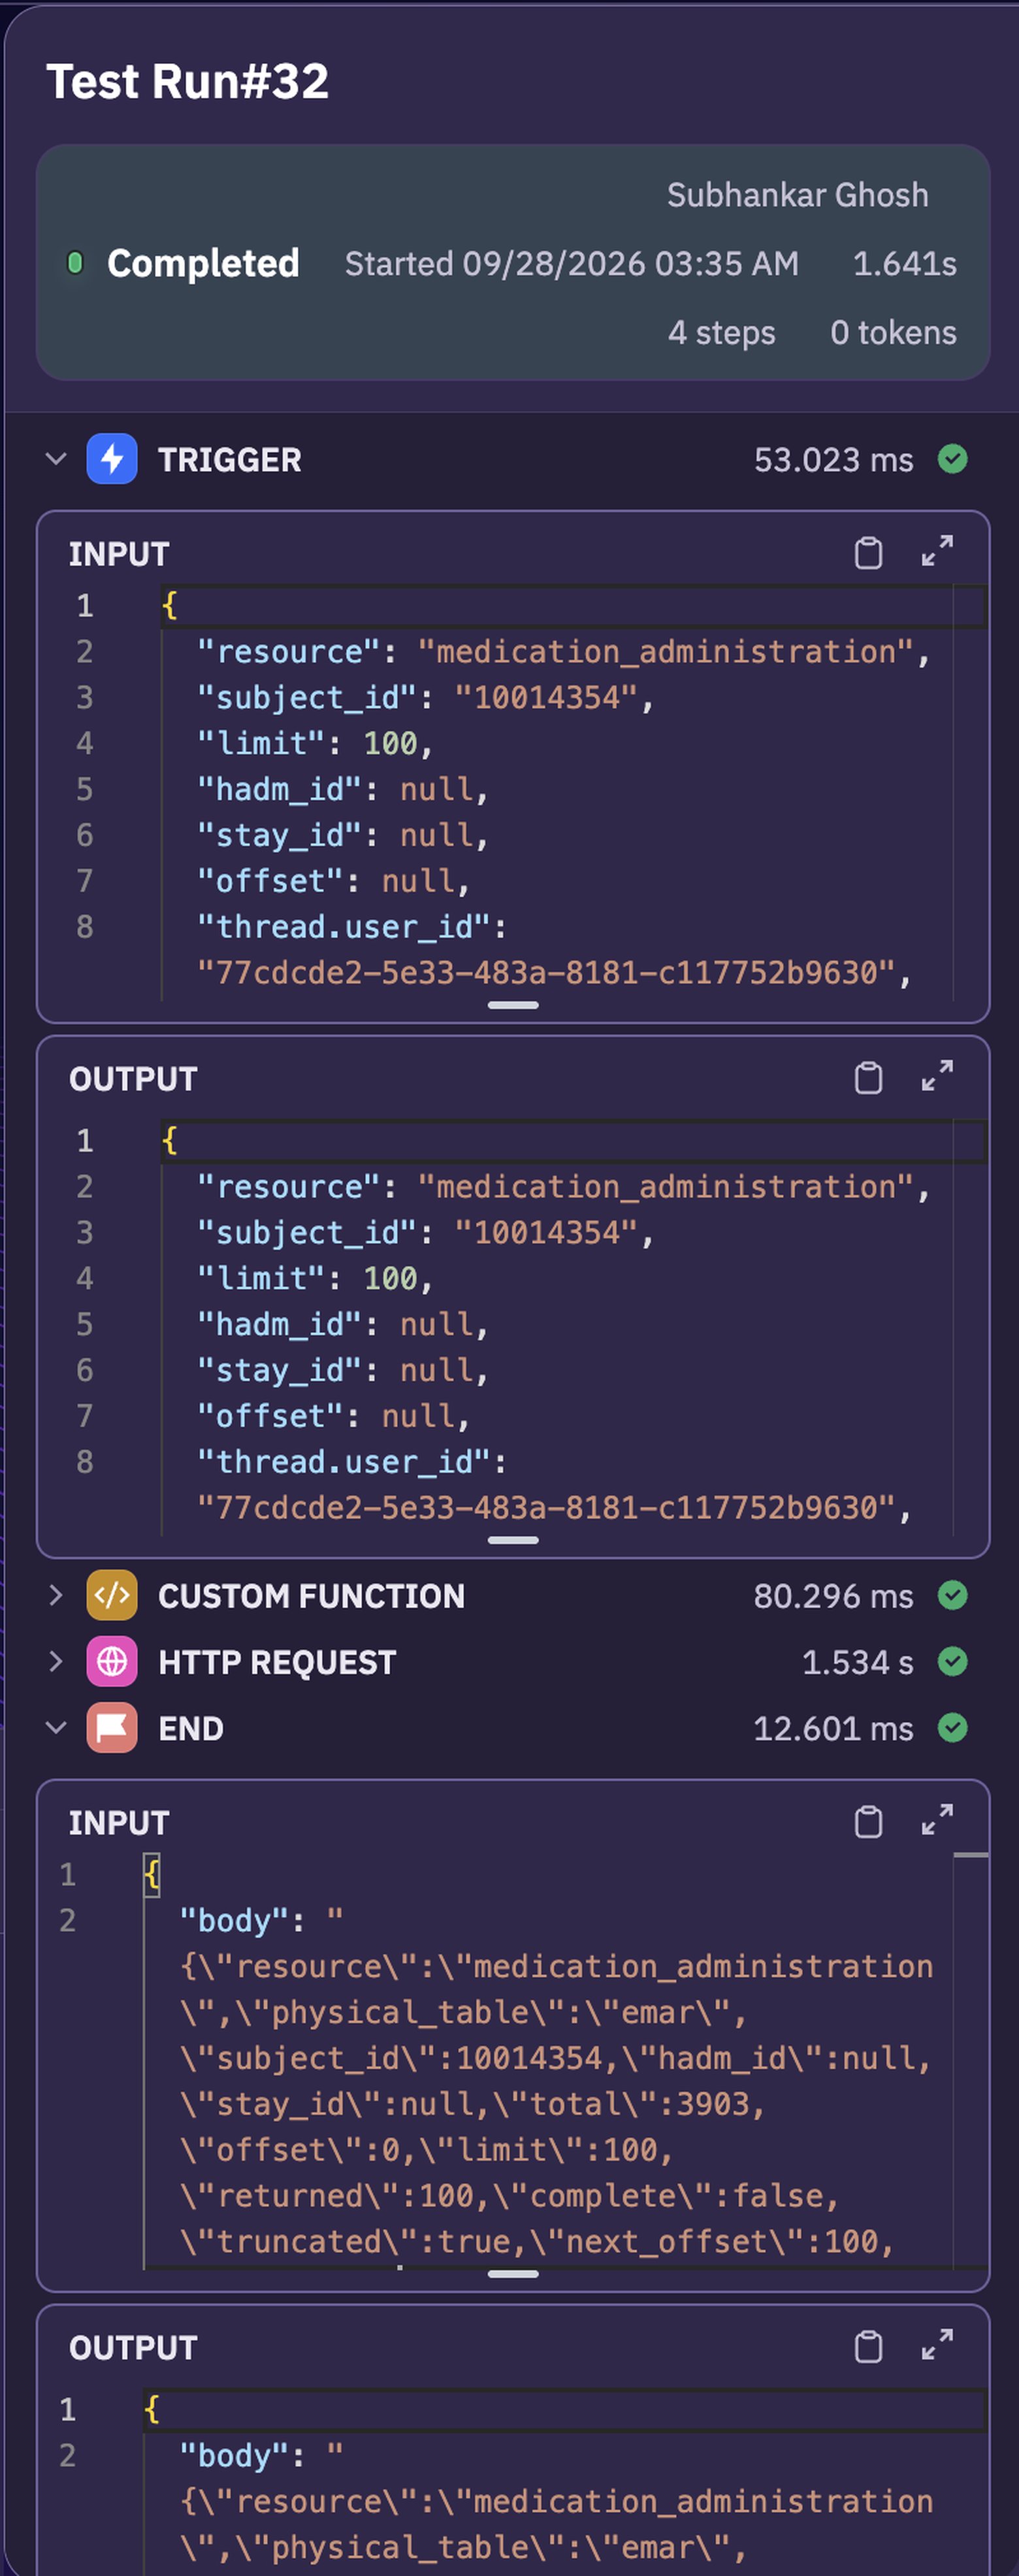The image size is (1019, 2576).
Task: Copy the END OUTPUT body to clipboard
Action: tap(868, 2346)
